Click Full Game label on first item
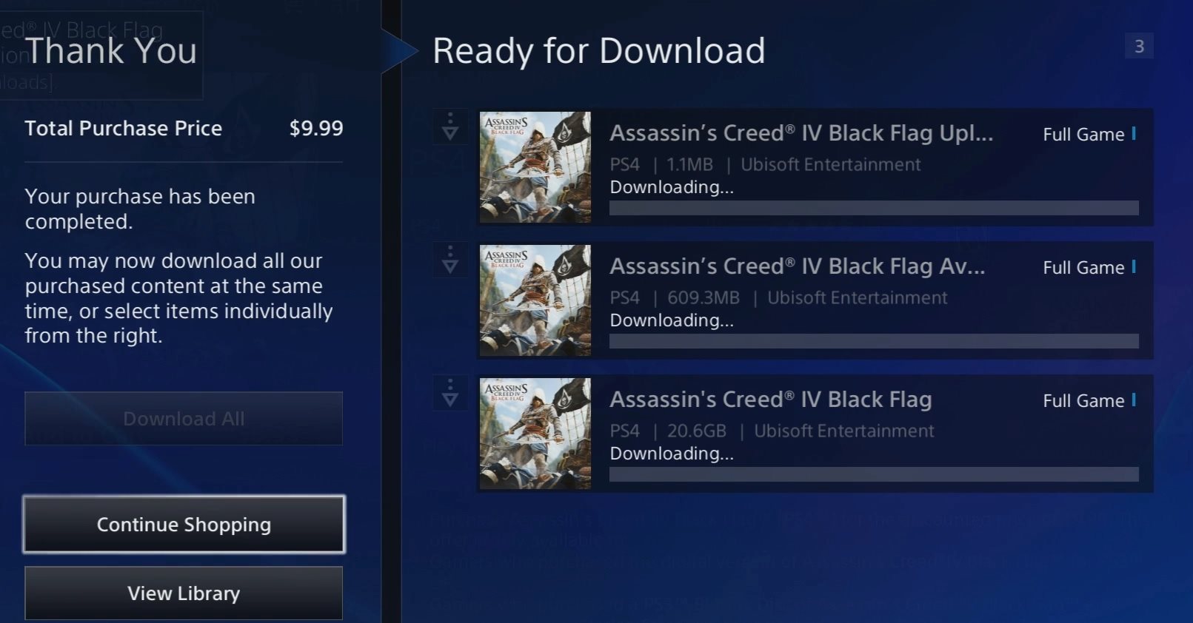The image size is (1193, 623). pyautogui.click(x=1083, y=135)
